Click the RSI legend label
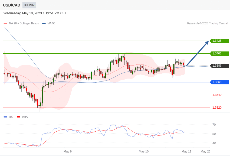 11,117
